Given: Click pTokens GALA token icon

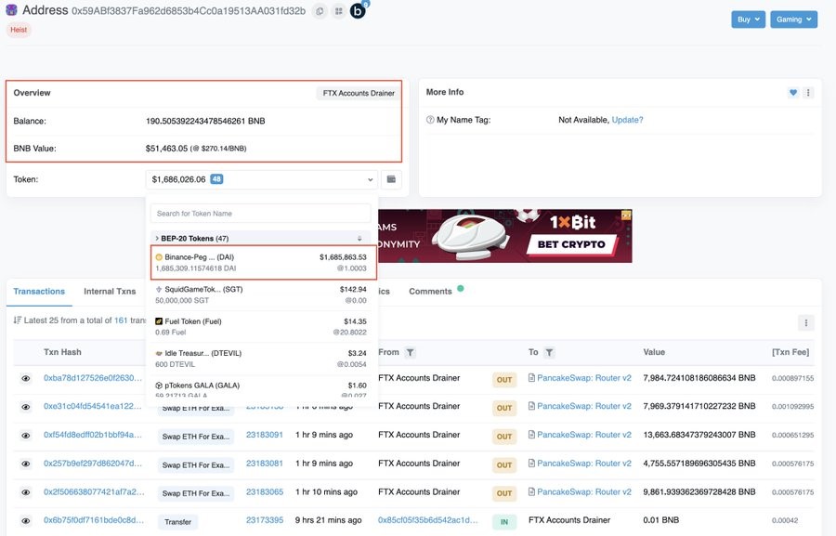Looking at the screenshot, I should (x=159, y=386).
